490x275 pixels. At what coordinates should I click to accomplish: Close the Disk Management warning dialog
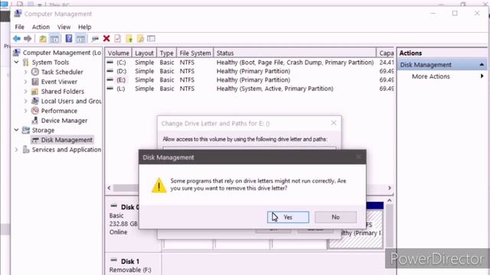coord(358,157)
